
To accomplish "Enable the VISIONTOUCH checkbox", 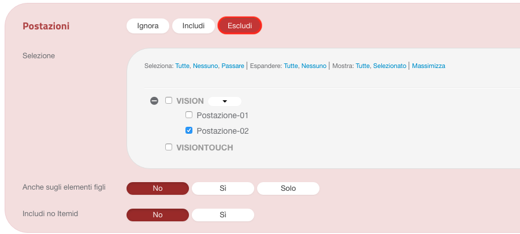I will [x=169, y=147].
